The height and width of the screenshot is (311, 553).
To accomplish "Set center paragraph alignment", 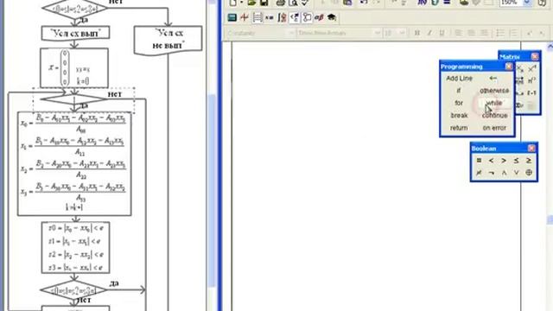I will pos(471,33).
